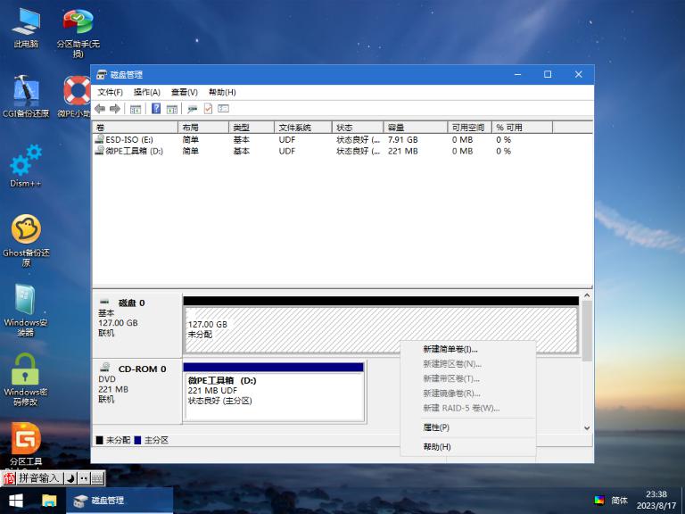Choose 帮助(H) from the context menu
The width and height of the screenshot is (685, 514).
[468, 447]
